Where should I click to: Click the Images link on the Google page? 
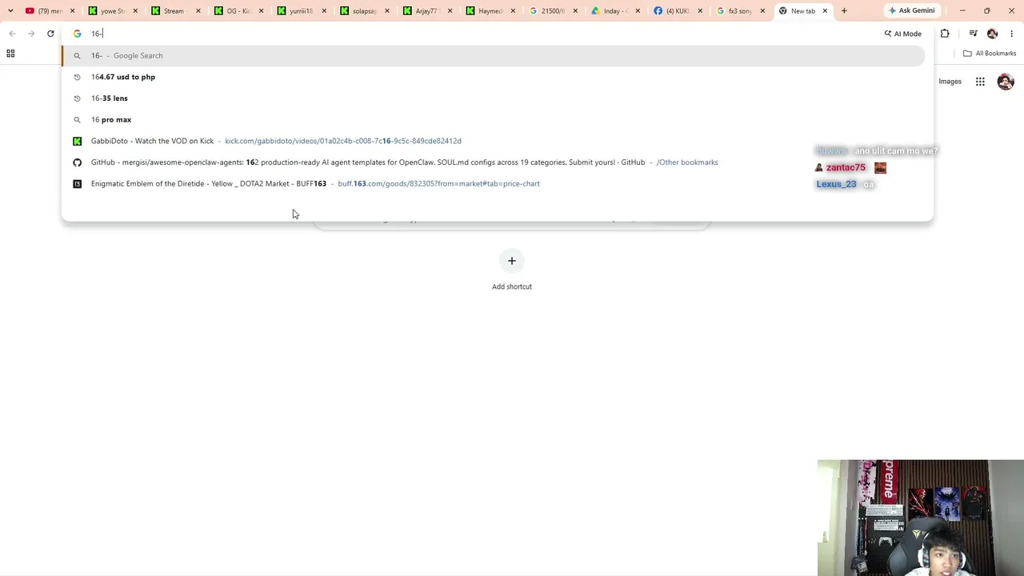(950, 82)
